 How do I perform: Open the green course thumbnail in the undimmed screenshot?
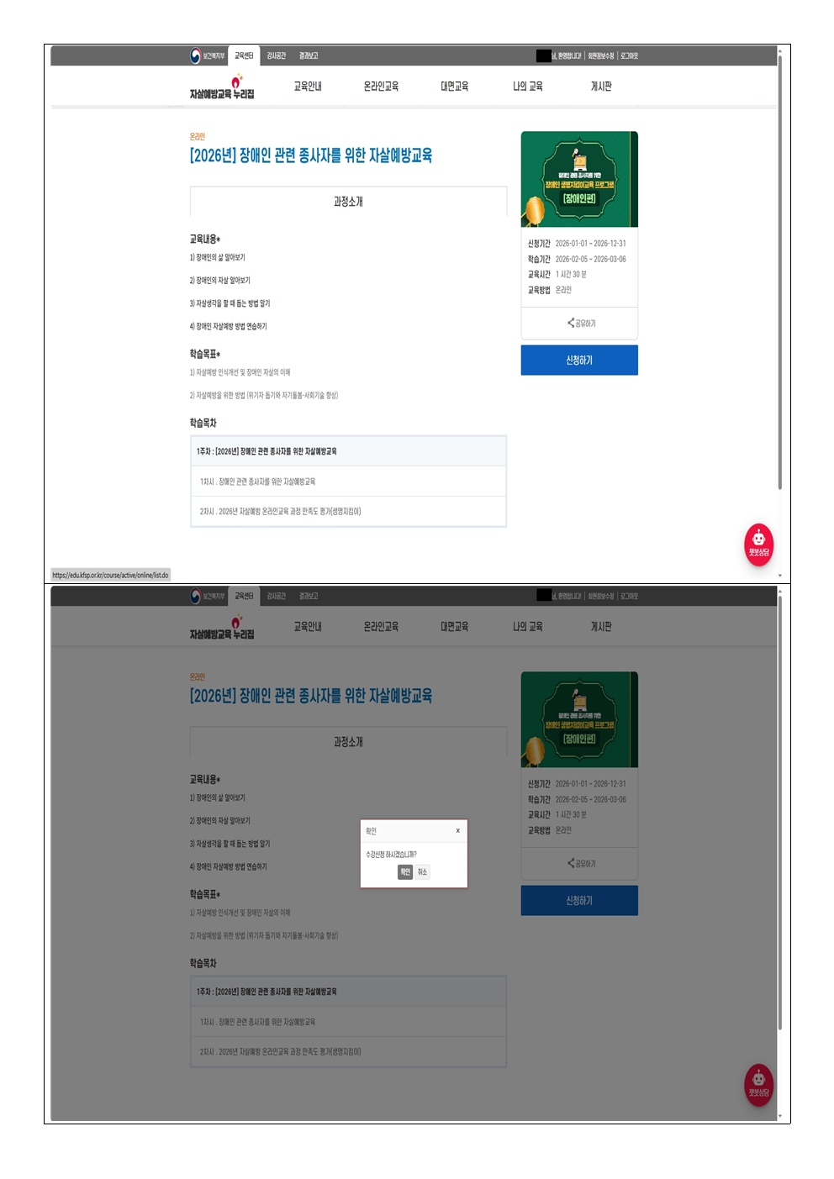click(579, 179)
